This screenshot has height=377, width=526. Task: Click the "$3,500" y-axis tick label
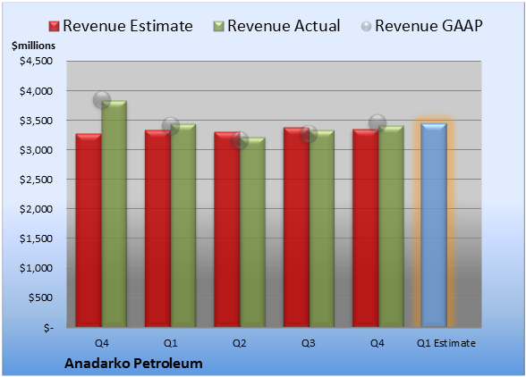[x=36, y=121]
